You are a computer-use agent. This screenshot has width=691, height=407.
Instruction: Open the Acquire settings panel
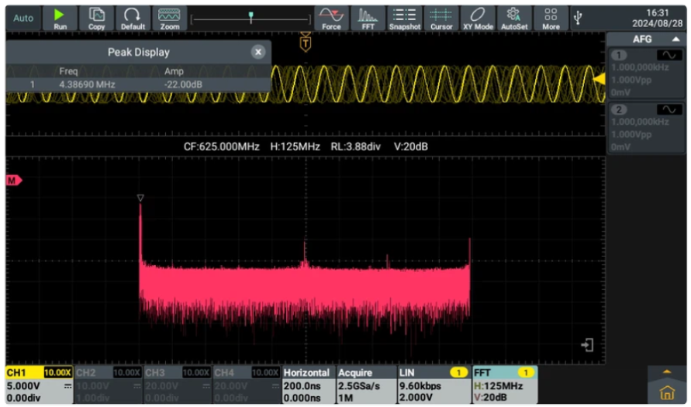[x=365, y=385]
